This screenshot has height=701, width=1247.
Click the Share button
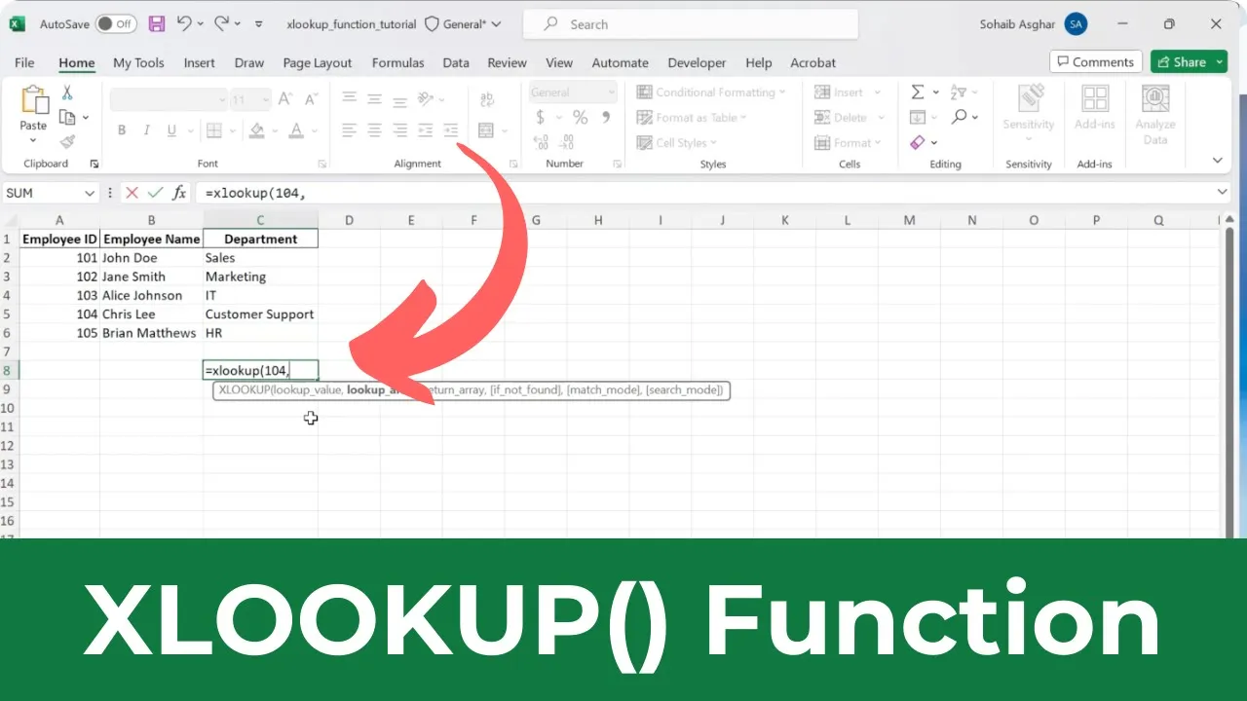tap(1189, 61)
